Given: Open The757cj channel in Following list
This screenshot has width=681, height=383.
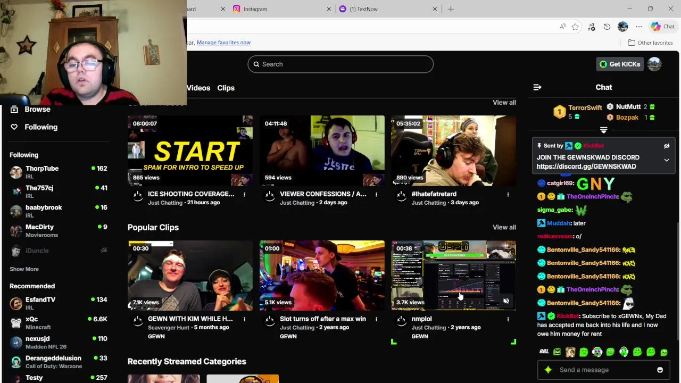Looking at the screenshot, I should [59, 191].
